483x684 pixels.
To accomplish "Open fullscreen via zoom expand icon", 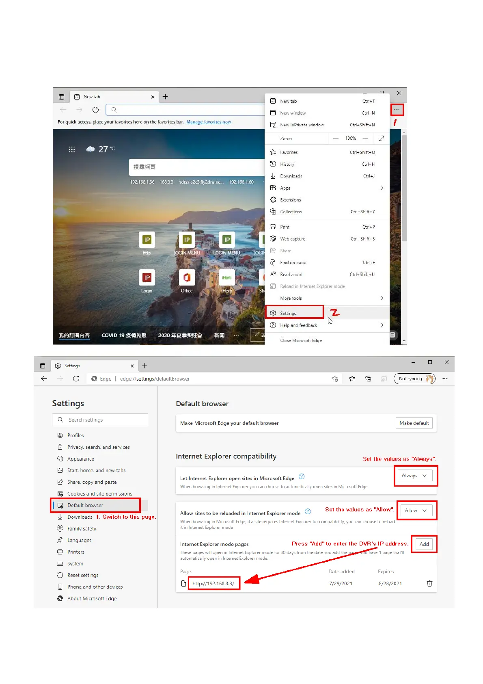I will [x=381, y=139].
